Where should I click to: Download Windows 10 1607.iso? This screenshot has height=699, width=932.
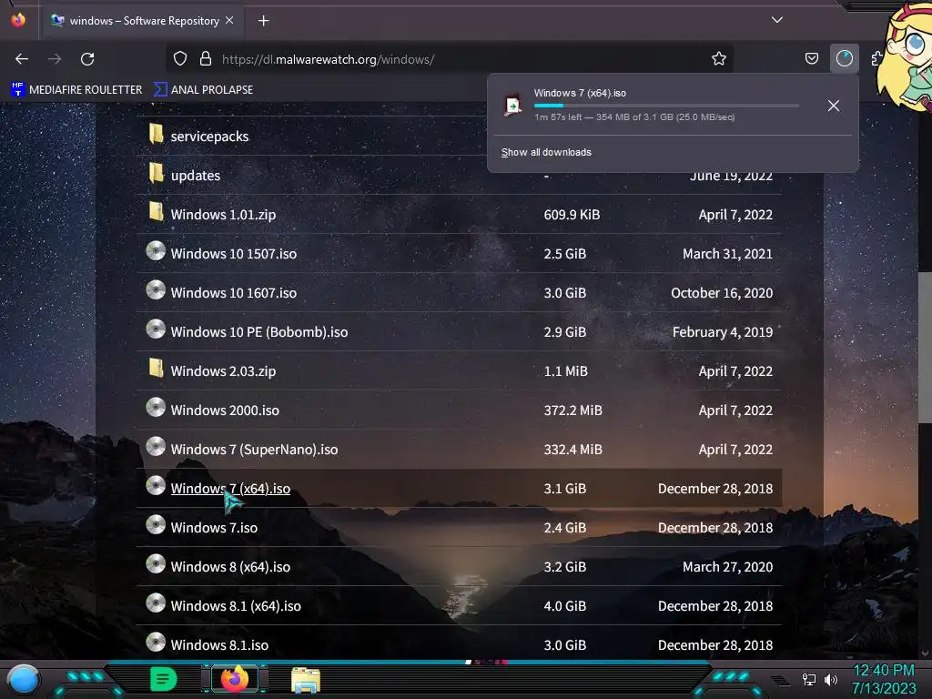[x=234, y=293]
